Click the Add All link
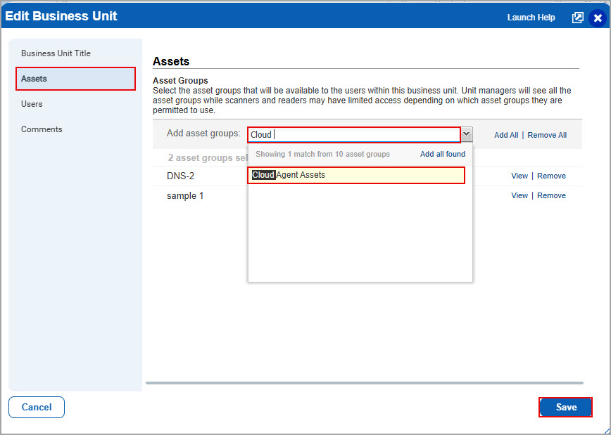This screenshot has width=611, height=435. 505,135
